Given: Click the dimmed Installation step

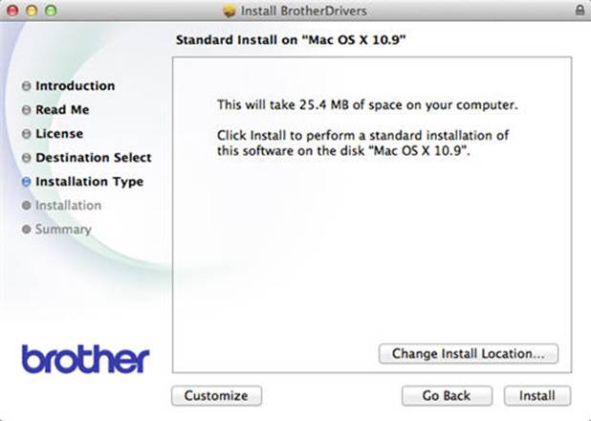Looking at the screenshot, I should pyautogui.click(x=68, y=206).
